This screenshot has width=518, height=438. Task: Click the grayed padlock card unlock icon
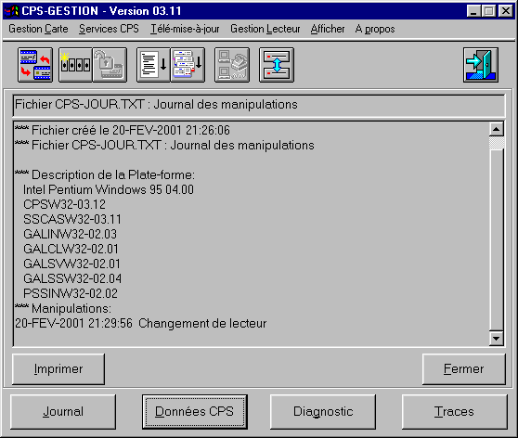pyautogui.click(x=110, y=65)
